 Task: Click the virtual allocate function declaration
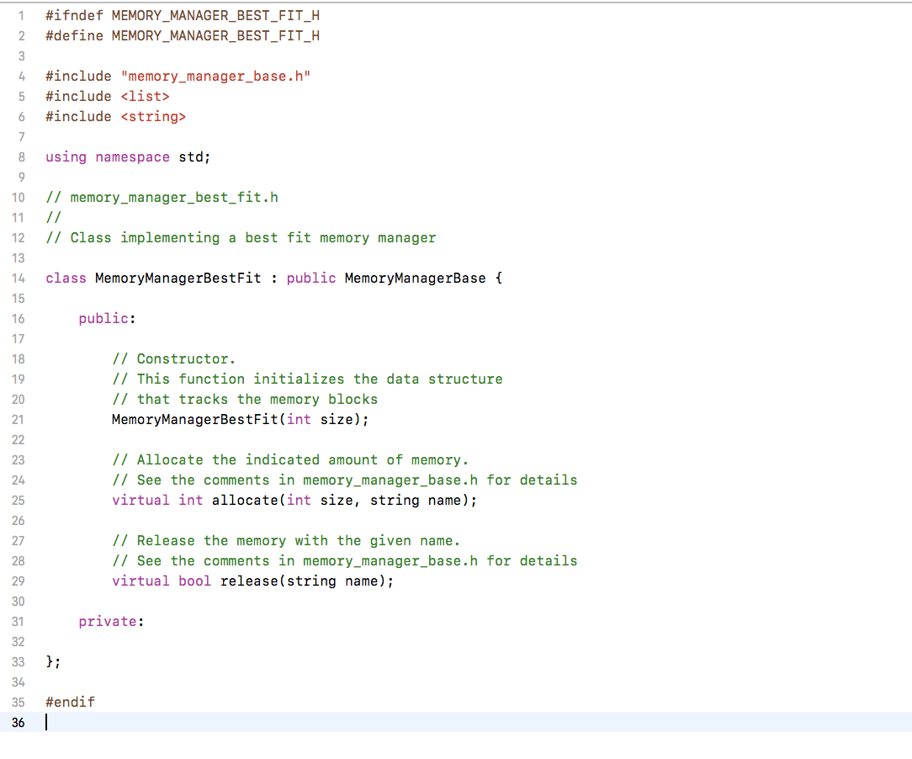(x=294, y=500)
